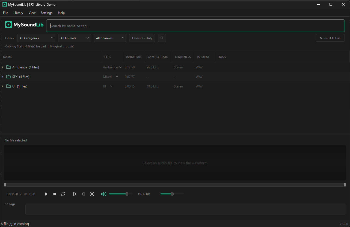This screenshot has height=227, width=350.
Task: Click the refresh catalog icon button
Action: tap(162, 38)
